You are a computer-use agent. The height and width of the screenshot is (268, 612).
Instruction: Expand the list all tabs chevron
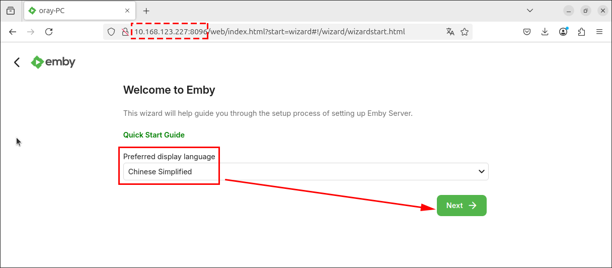click(530, 11)
